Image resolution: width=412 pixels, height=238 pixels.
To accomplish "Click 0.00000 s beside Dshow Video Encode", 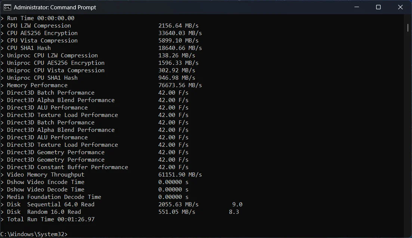I will [x=173, y=182].
